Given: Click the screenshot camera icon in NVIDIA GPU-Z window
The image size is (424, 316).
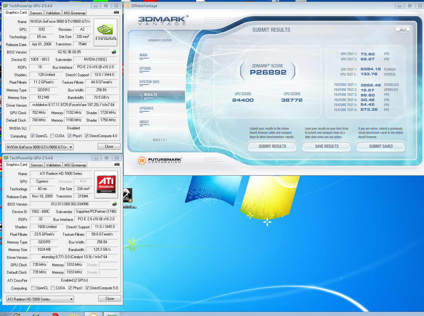Looking at the screenshot, I should 116,12.
